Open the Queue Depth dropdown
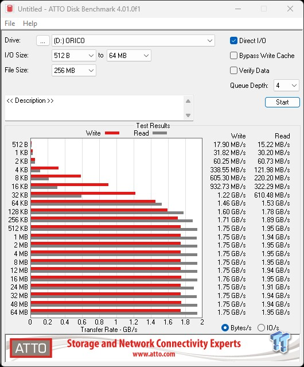 tap(286, 86)
